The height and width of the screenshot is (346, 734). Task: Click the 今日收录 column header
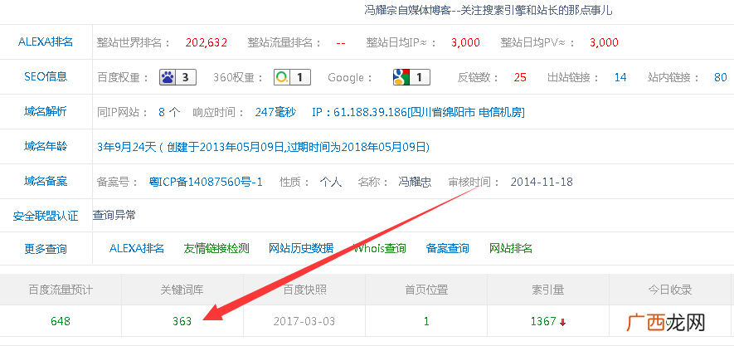670,290
